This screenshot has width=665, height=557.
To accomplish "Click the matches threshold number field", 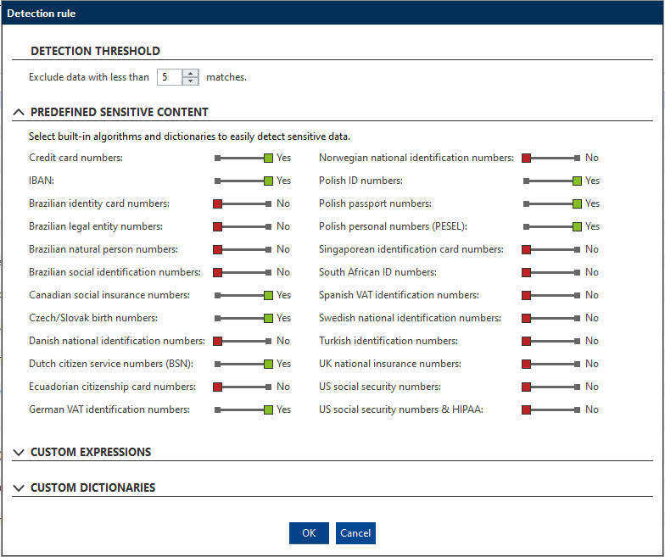I will [x=170, y=77].
